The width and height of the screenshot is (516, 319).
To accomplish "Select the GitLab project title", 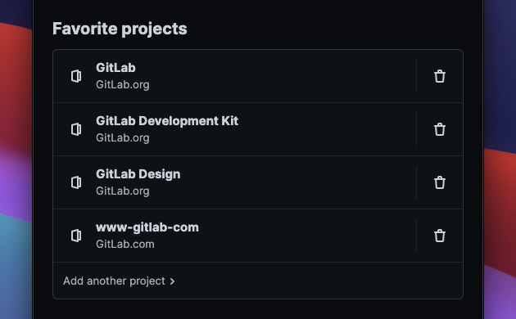I will tap(115, 68).
